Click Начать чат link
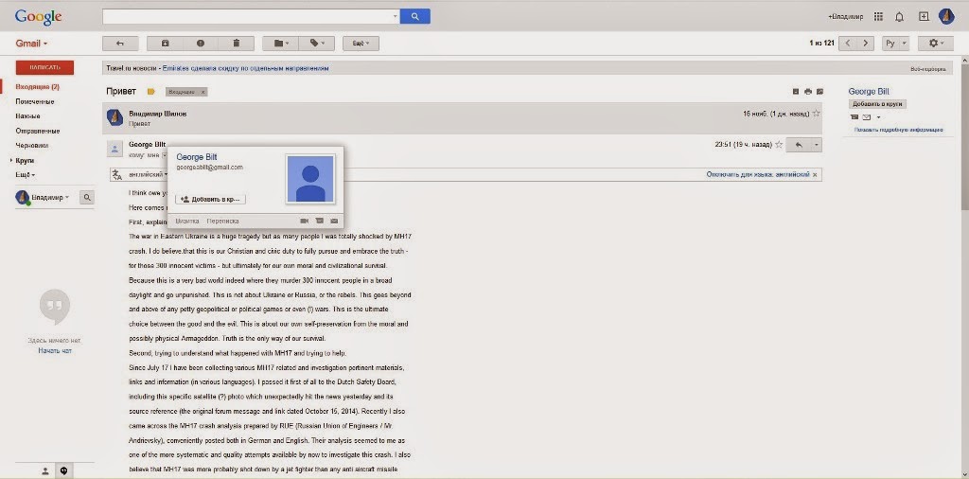 pos(55,350)
